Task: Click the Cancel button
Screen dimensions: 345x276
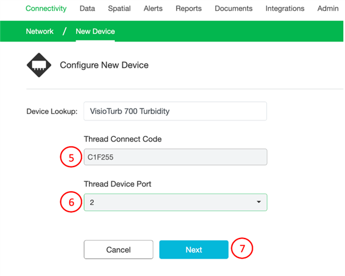Action: coord(118,249)
